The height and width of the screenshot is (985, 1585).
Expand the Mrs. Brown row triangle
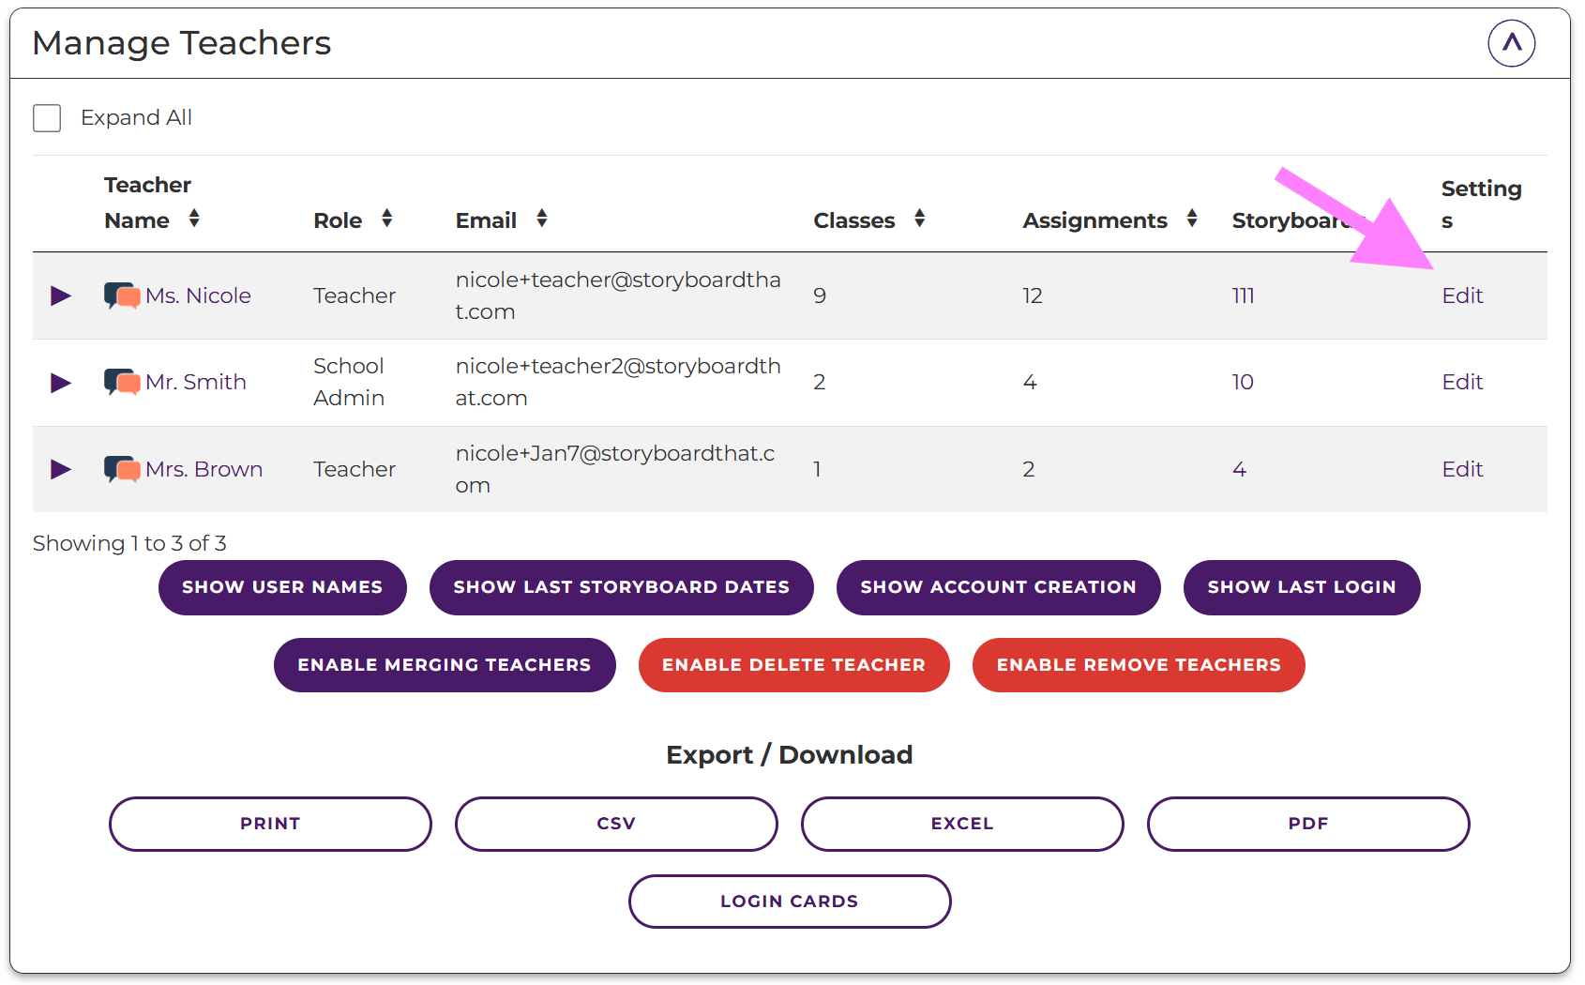[61, 469]
